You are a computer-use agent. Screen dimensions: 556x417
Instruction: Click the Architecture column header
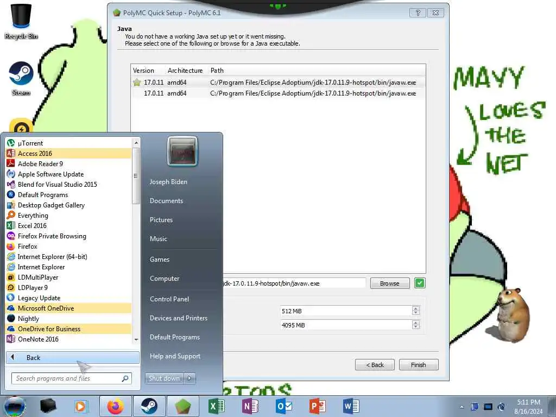coord(186,70)
